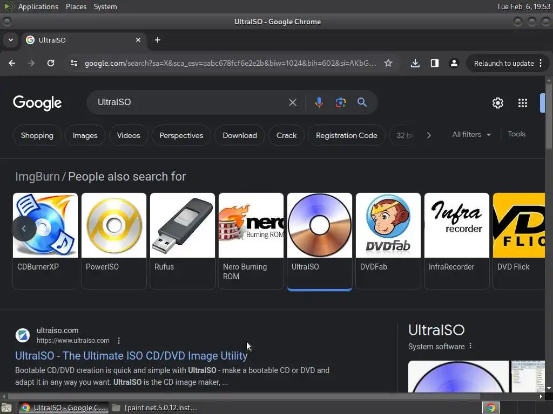
Task: Open a new tab with plus button
Action: click(x=158, y=40)
